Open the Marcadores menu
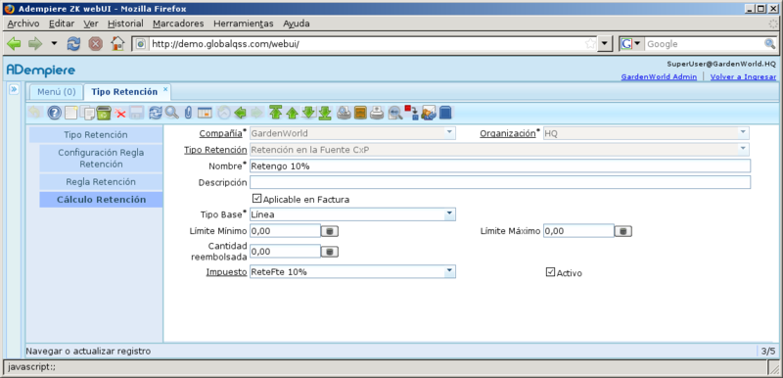 pos(178,24)
